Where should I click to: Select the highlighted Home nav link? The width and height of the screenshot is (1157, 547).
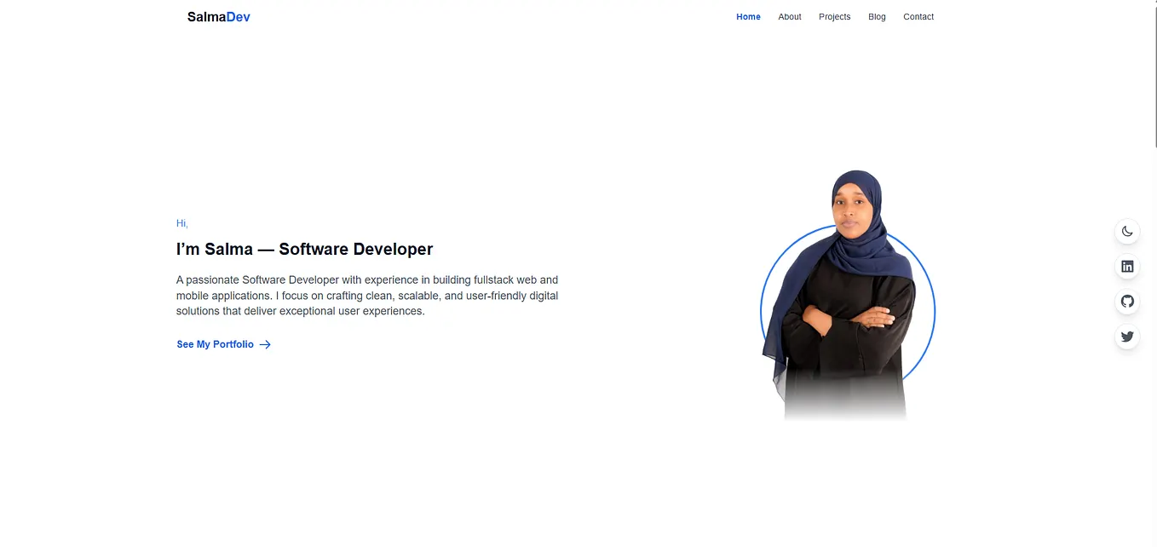[748, 16]
